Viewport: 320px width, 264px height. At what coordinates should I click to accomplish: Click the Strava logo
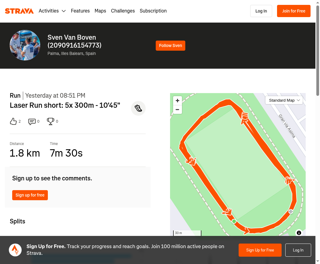pos(19,11)
